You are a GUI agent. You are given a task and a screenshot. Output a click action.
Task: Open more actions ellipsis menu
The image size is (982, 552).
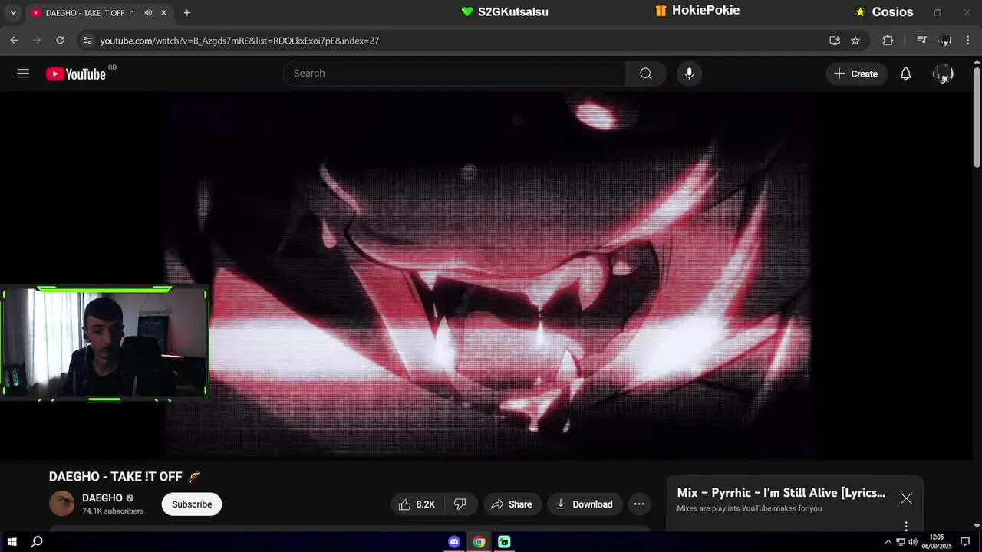click(639, 504)
